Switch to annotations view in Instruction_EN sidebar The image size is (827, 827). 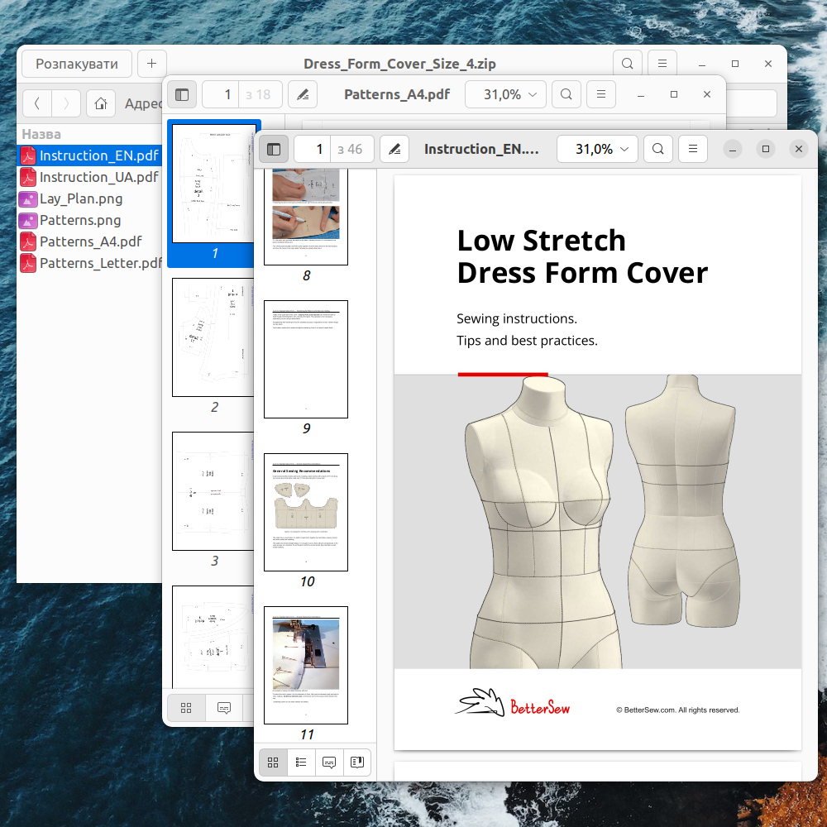coord(329,762)
